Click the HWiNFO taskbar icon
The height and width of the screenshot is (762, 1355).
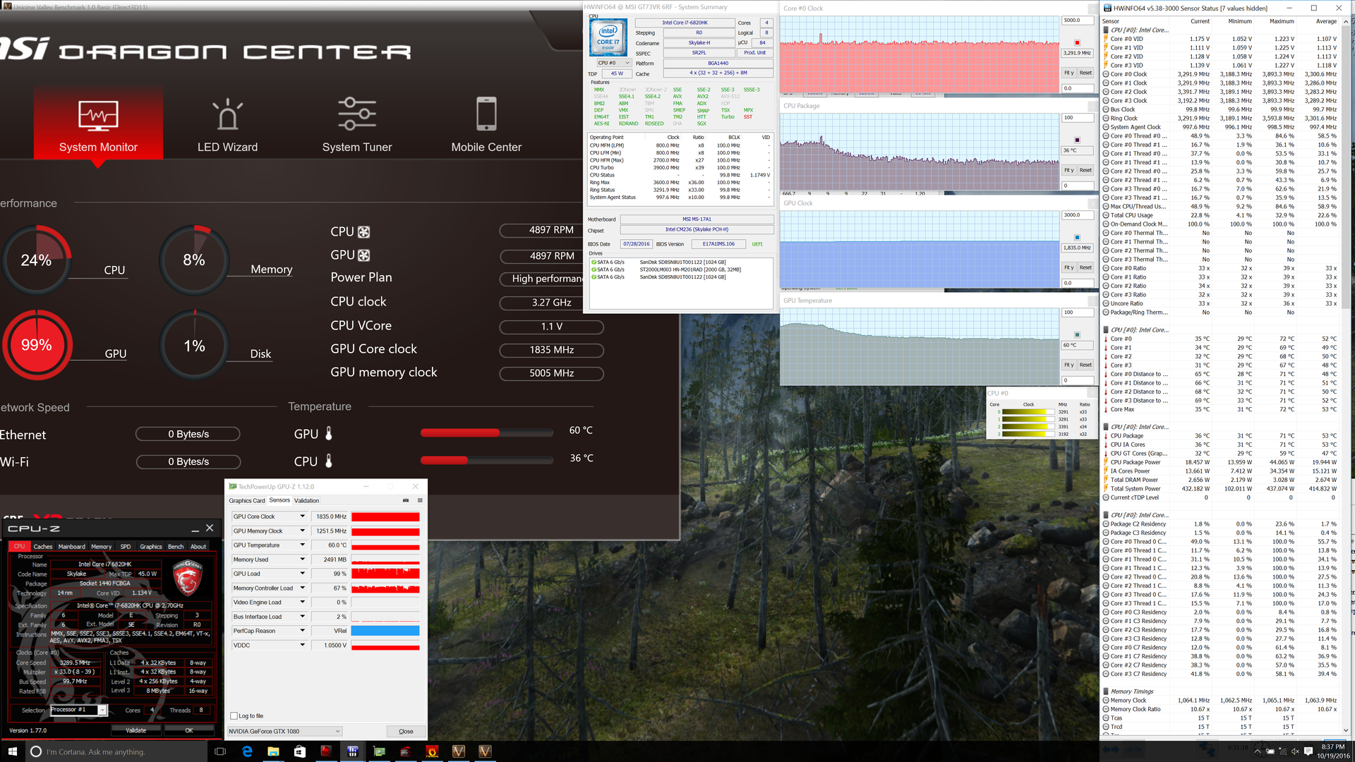pos(353,751)
